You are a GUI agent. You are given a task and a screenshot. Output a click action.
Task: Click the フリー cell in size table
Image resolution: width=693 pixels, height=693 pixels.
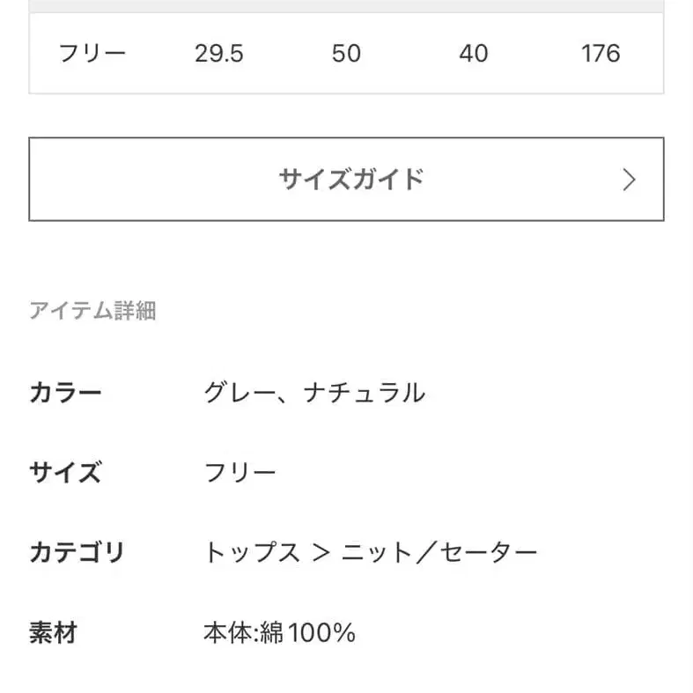pyautogui.click(x=92, y=53)
